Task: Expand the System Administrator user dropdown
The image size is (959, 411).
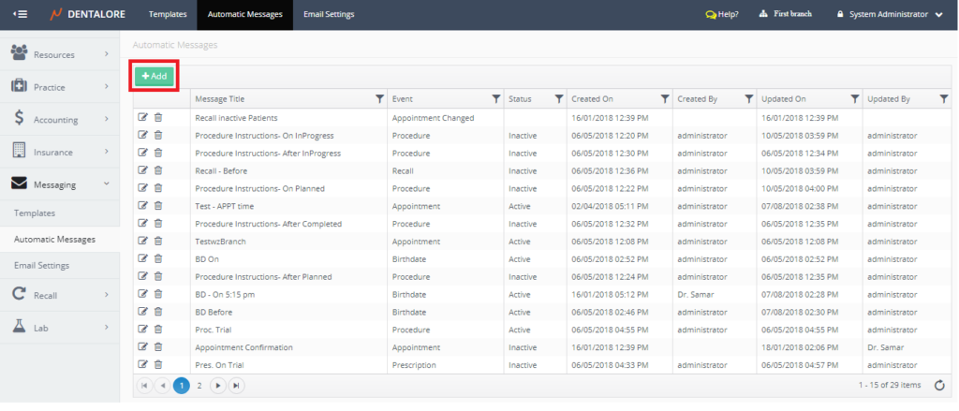Action: click(938, 15)
